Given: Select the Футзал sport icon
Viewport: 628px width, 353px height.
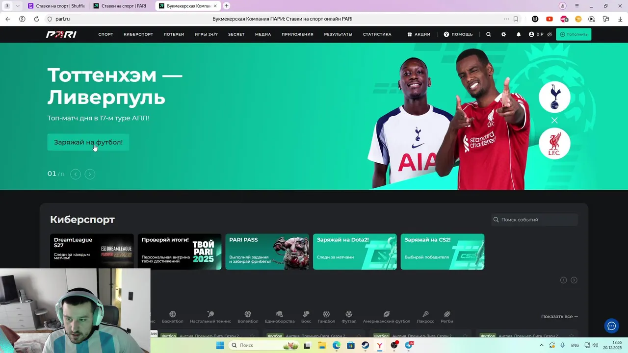Looking at the screenshot, I should [349, 317].
